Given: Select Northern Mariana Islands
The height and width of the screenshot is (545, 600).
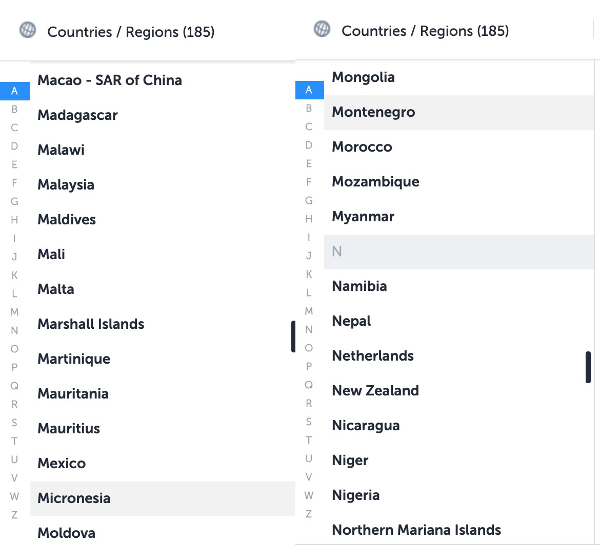Looking at the screenshot, I should pyautogui.click(x=416, y=530).
